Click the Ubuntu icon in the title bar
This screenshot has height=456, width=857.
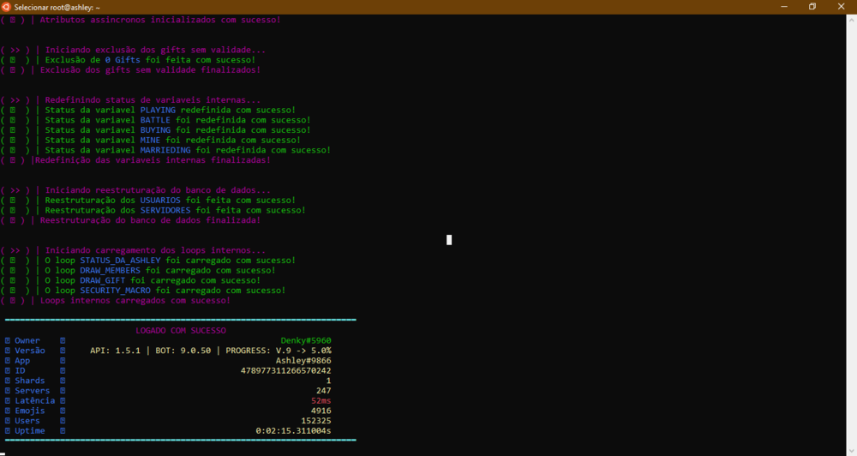7,7
